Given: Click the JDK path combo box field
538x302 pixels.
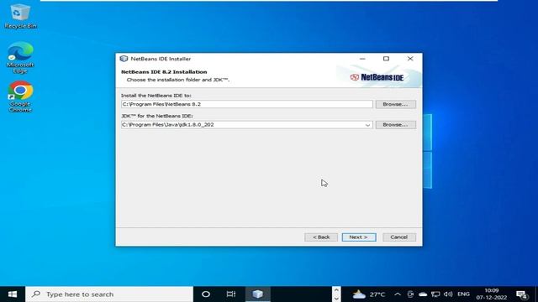Looking at the screenshot, I should pyautogui.click(x=246, y=125).
